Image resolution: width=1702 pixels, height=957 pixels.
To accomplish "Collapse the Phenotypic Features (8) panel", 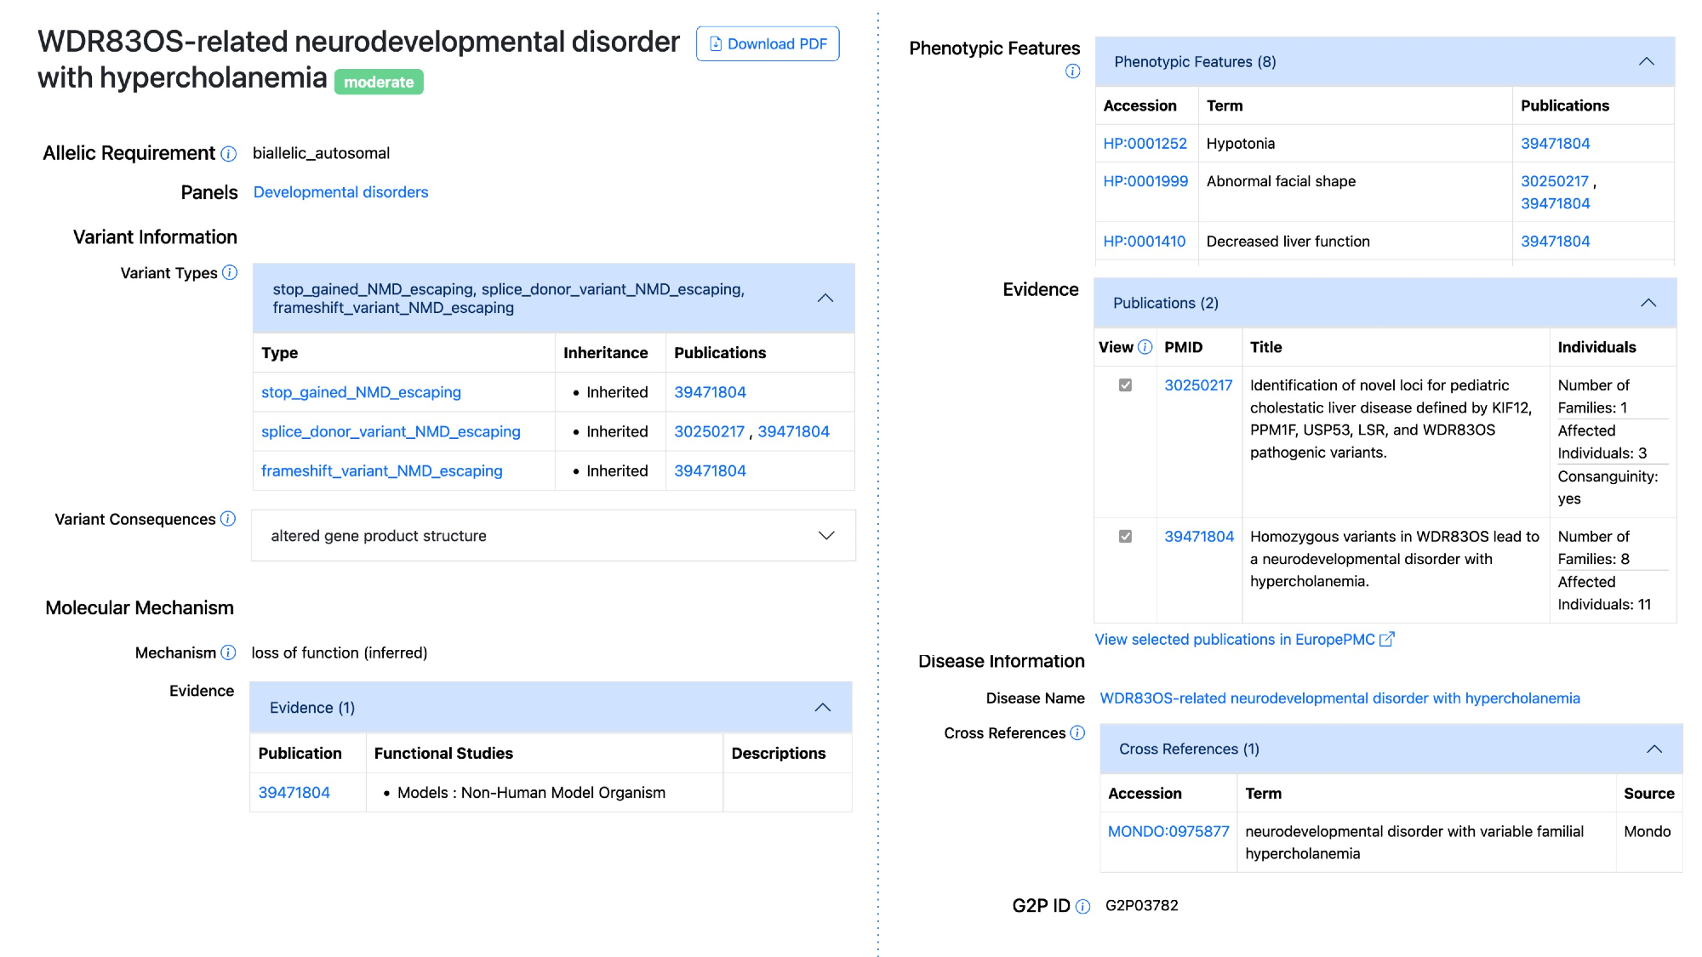I will click(x=1646, y=62).
